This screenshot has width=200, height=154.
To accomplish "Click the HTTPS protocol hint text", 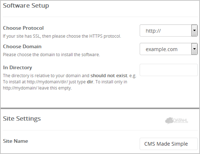I will 62,36.
